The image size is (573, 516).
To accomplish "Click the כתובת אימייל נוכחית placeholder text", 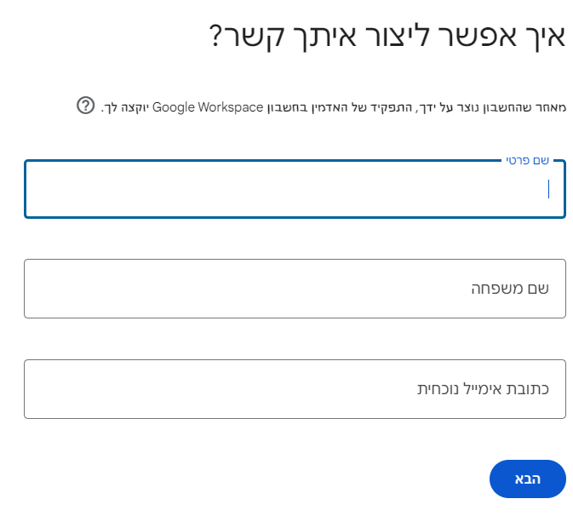I will 482,389.
